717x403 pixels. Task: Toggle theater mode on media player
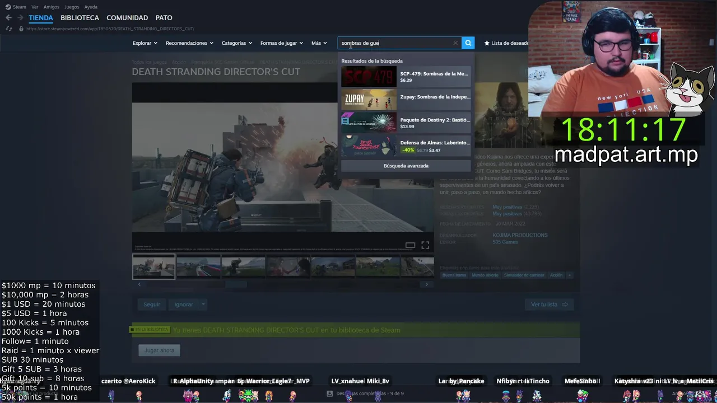tap(410, 245)
